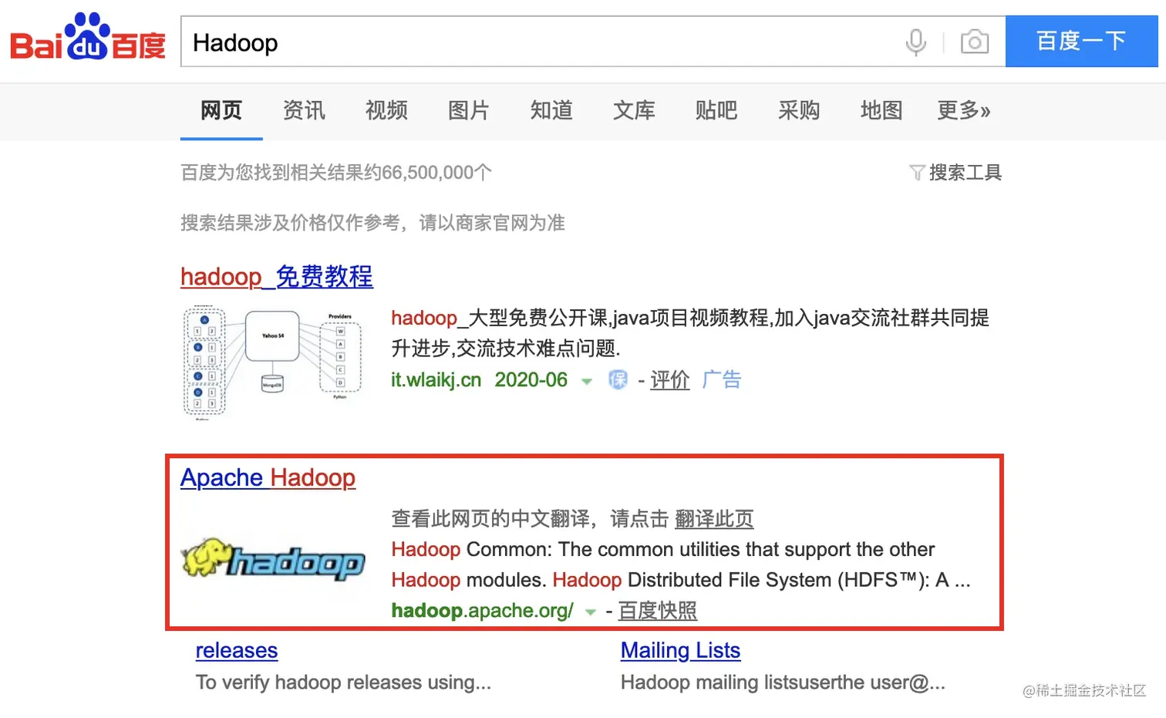1166x718 pixels.
Task: Open the 地图 tab
Action: 881,110
